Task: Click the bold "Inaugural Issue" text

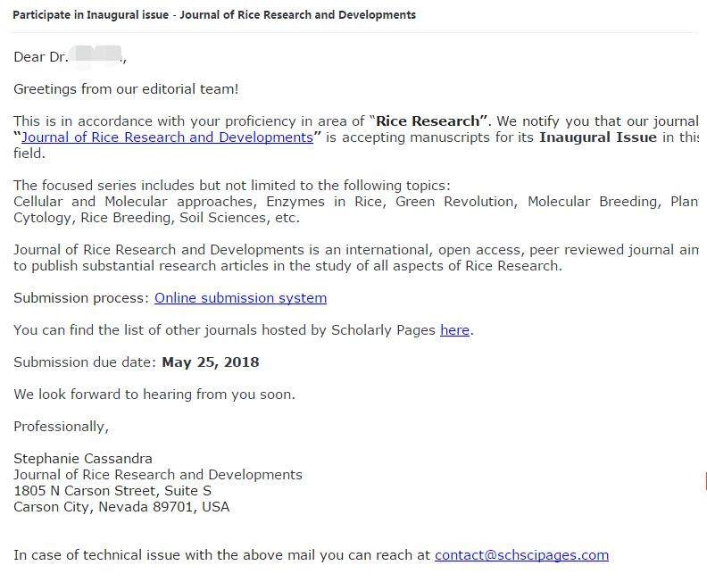Action: point(597,137)
